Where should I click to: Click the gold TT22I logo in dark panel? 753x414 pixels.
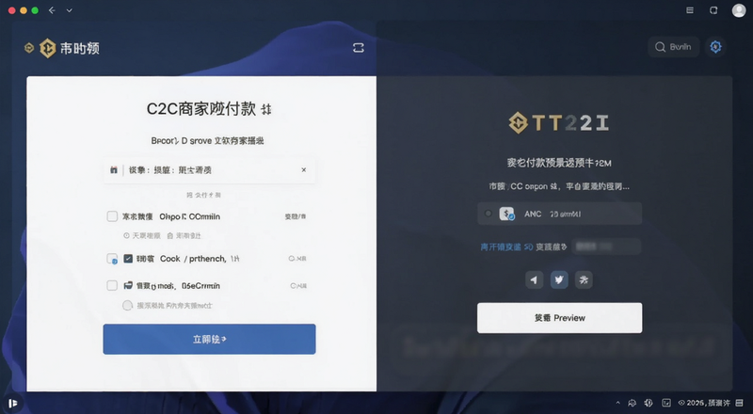[558, 123]
